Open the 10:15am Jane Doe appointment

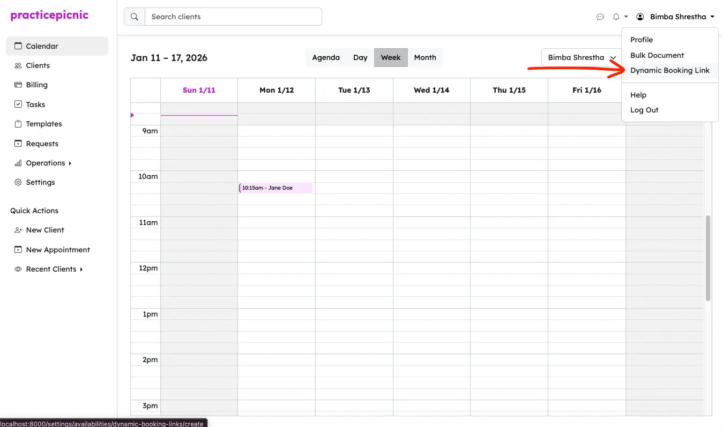point(276,188)
